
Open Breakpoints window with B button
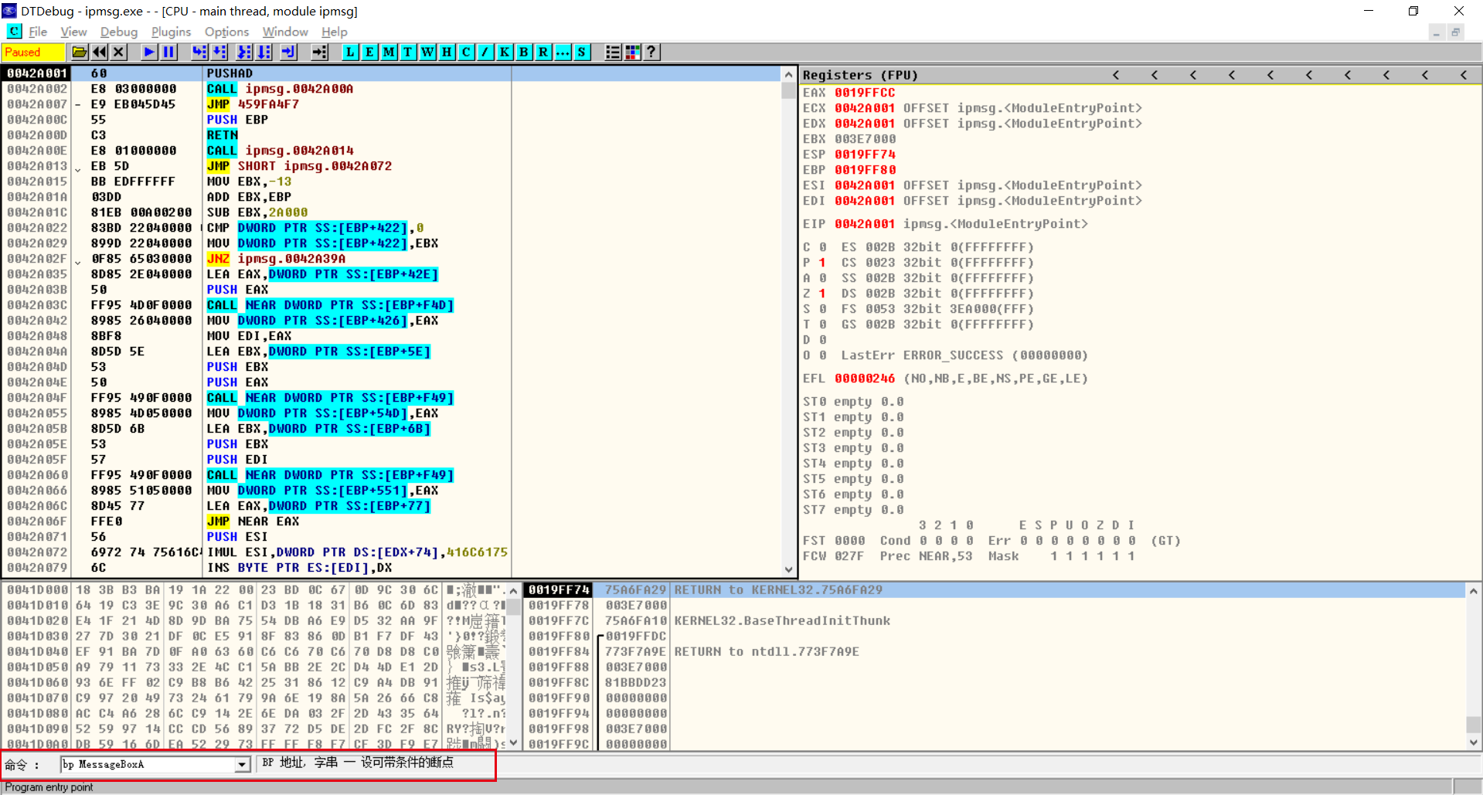tap(524, 52)
